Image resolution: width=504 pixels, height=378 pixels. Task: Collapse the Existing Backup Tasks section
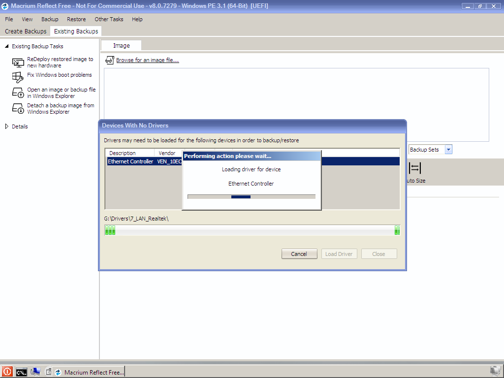6,46
